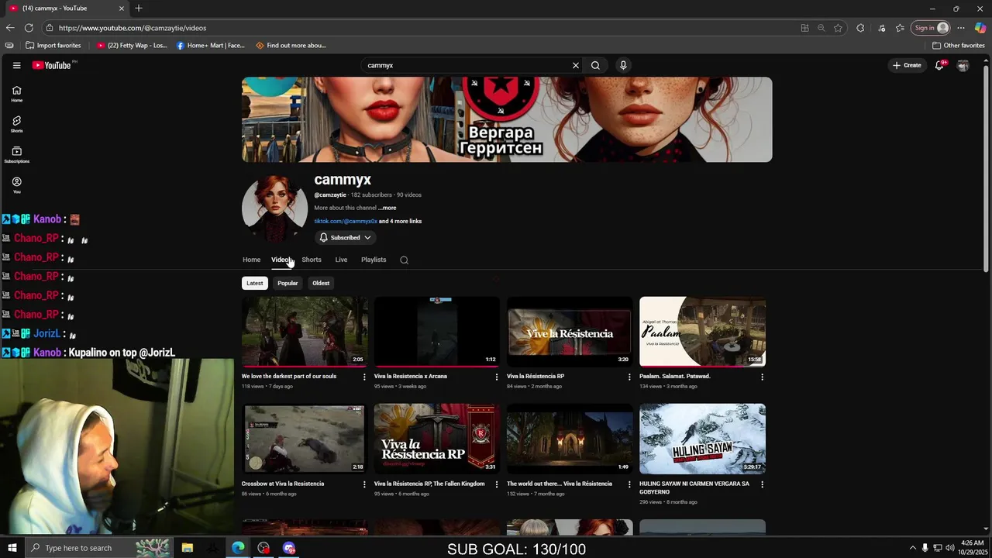The image size is (992, 558).
Task: Open Shorts in the left sidebar
Action: click(16, 124)
